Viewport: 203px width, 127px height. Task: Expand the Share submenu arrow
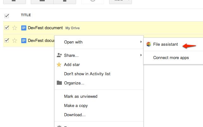141,55
